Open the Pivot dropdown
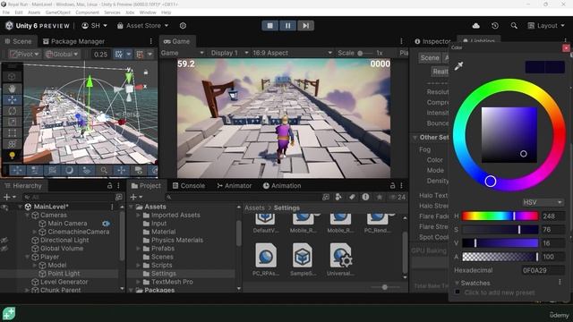The image size is (573, 322). pyautogui.click(x=24, y=55)
